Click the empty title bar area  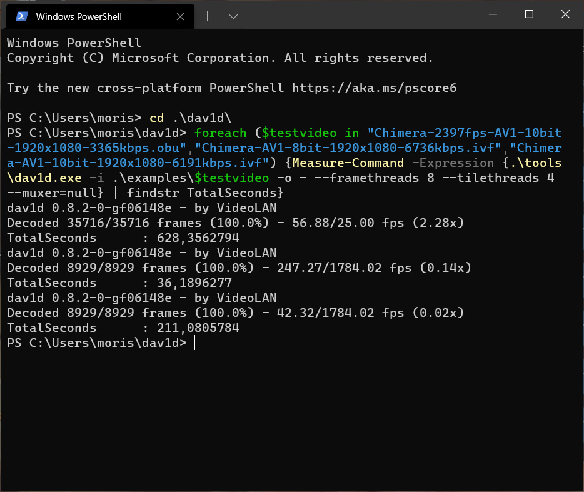click(358, 14)
